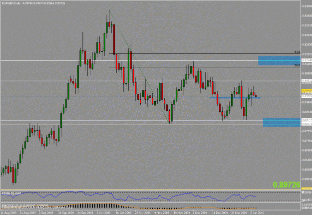Click the 6 Jan 2010 date on time axis
This screenshot has width=312, height=215.
(x=257, y=213)
